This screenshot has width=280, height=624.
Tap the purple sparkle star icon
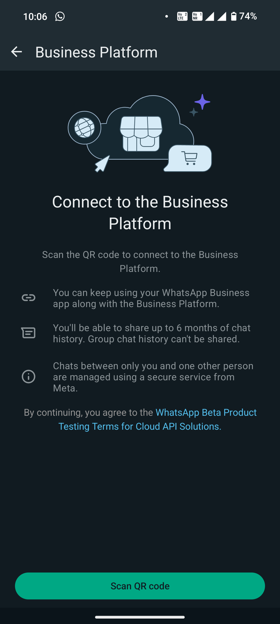click(x=202, y=102)
